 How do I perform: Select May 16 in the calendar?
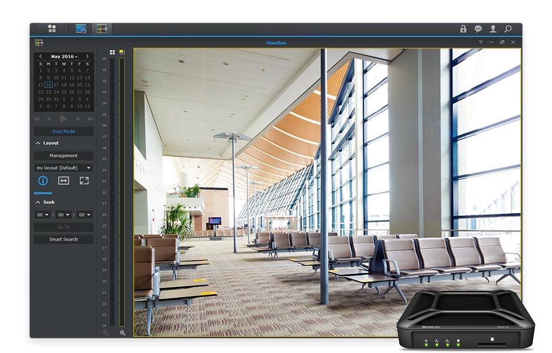tap(48, 85)
